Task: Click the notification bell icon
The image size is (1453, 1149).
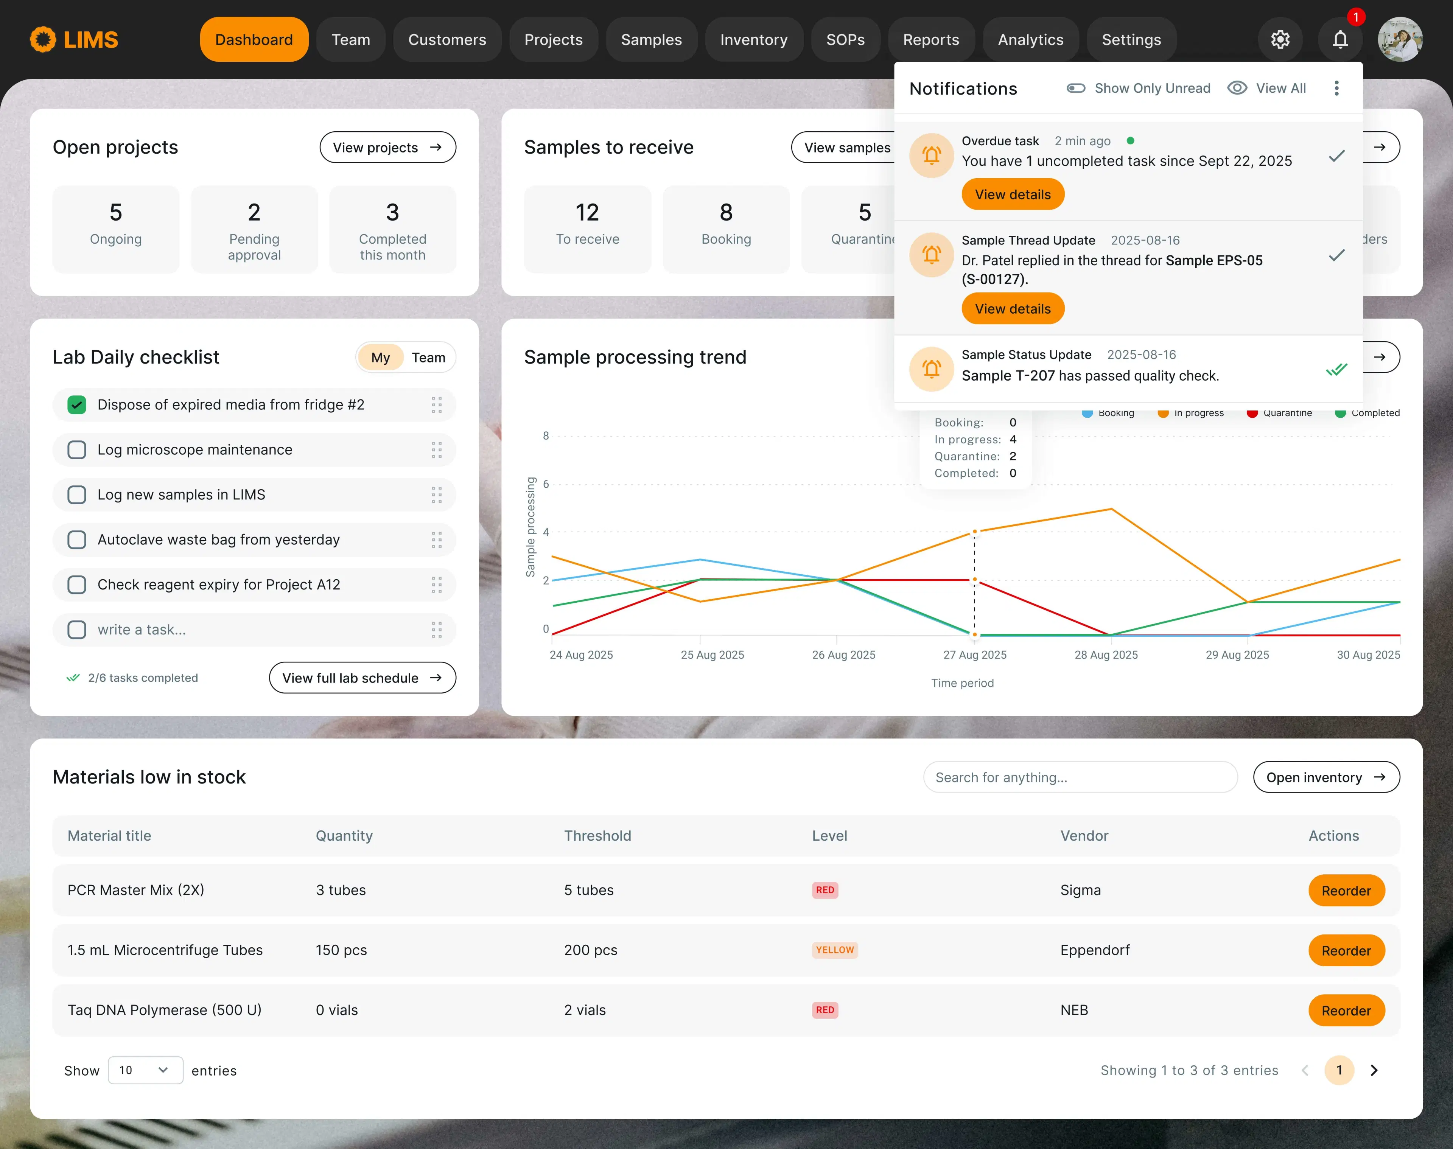Action: (x=1340, y=40)
